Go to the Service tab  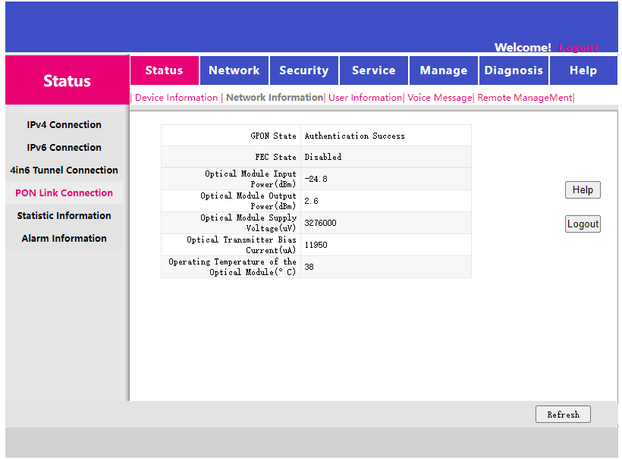click(374, 70)
